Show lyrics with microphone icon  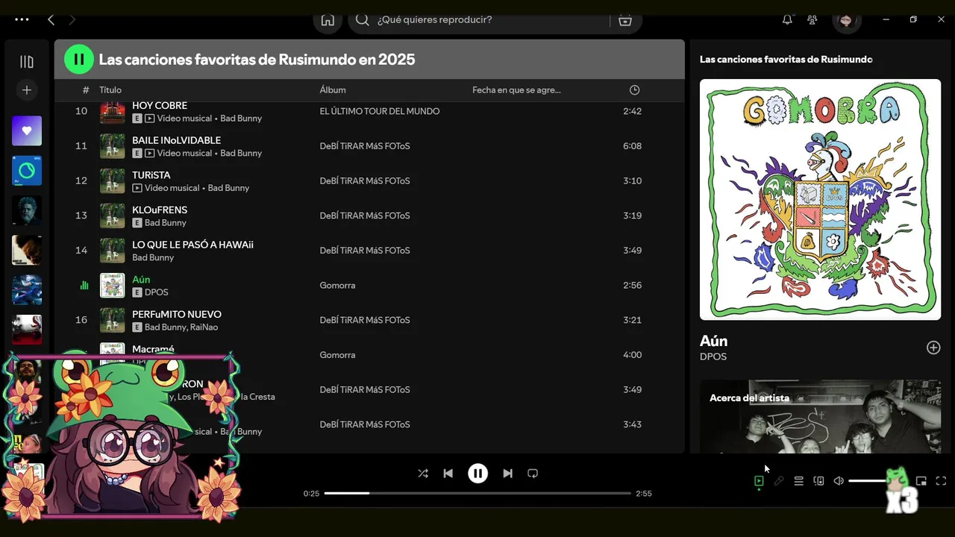pos(779,481)
